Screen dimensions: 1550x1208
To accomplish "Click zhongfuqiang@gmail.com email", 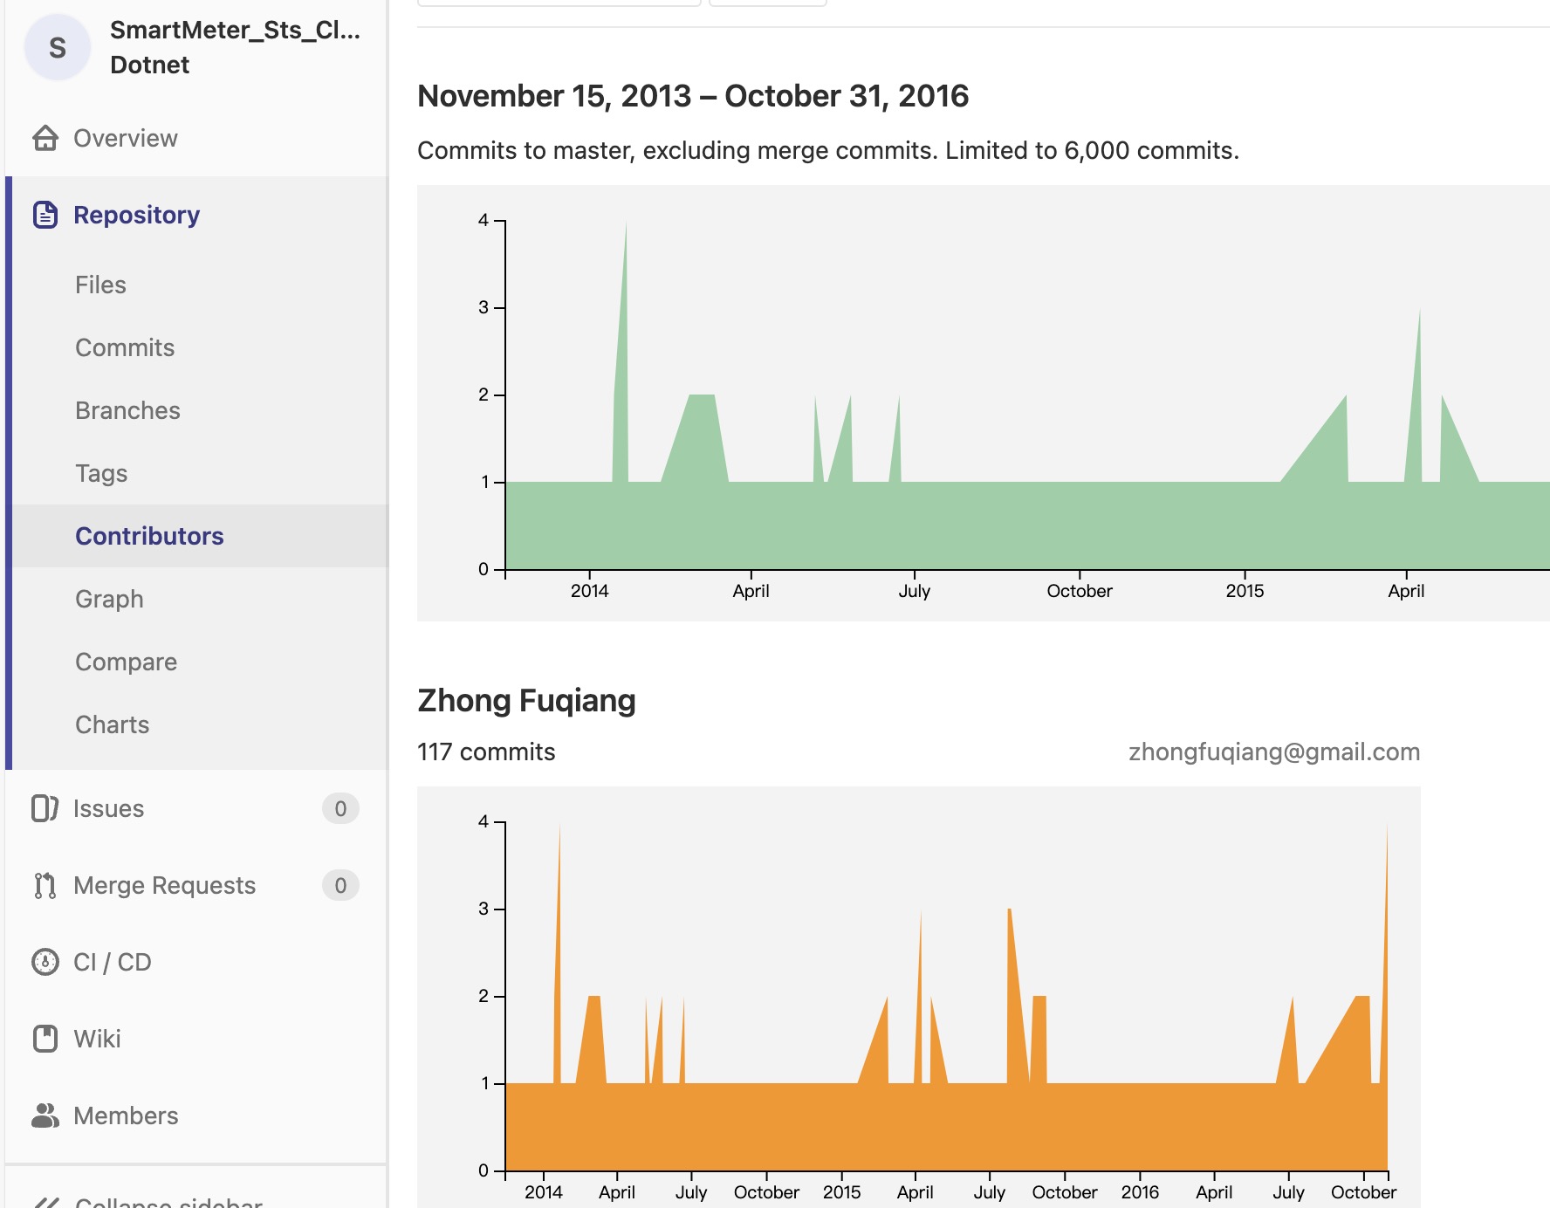I will coord(1274,752).
